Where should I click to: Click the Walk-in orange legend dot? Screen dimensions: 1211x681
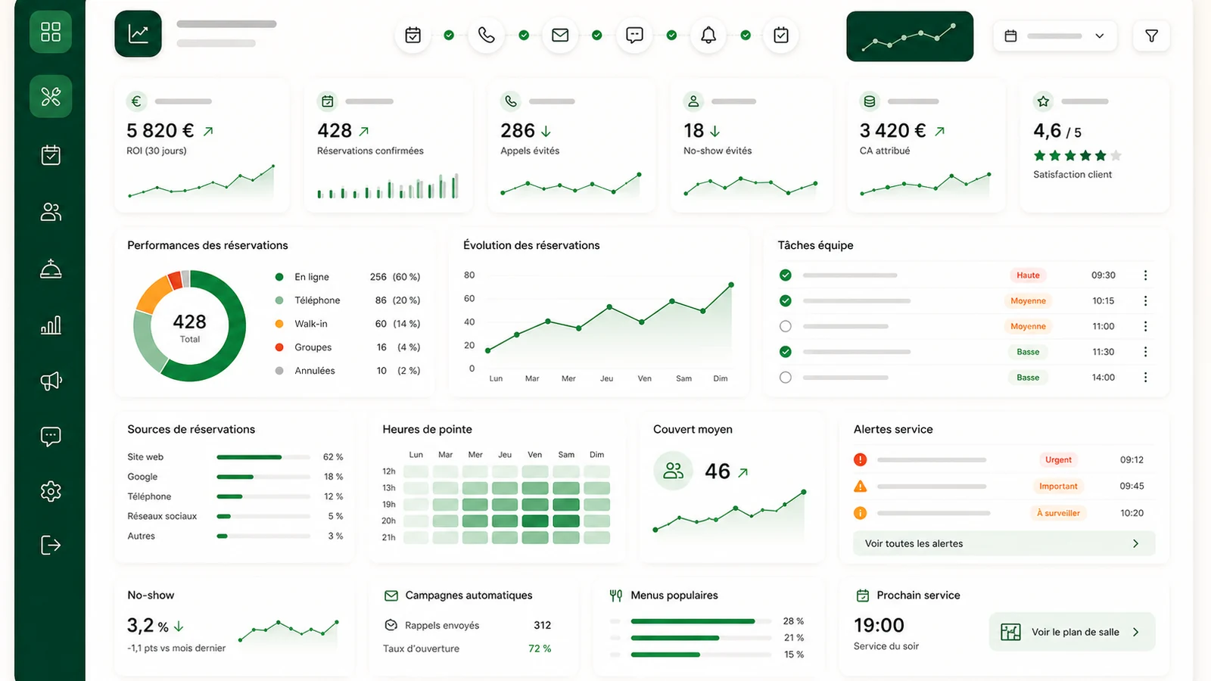pos(279,324)
